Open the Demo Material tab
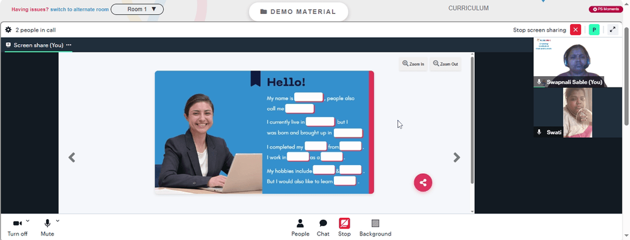The height and width of the screenshot is (240, 630). (x=298, y=12)
